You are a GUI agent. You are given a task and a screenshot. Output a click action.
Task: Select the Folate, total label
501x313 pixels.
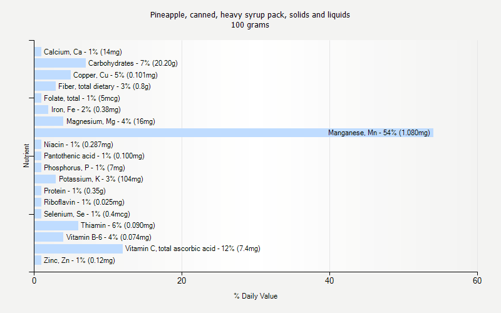click(x=81, y=98)
